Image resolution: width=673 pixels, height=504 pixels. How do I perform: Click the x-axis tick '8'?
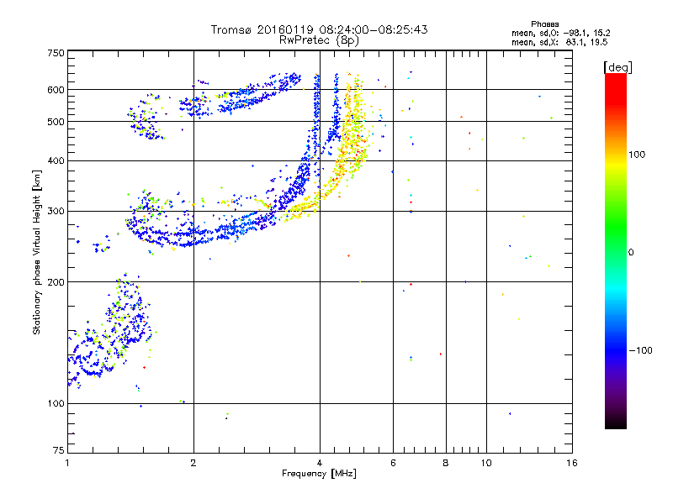446,463
